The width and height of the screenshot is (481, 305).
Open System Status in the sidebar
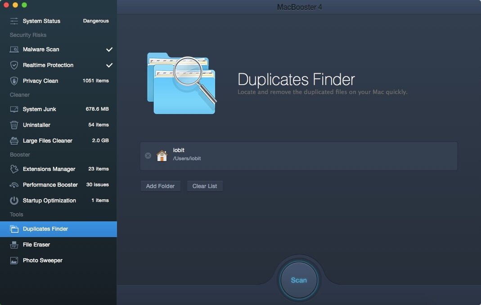(x=58, y=21)
